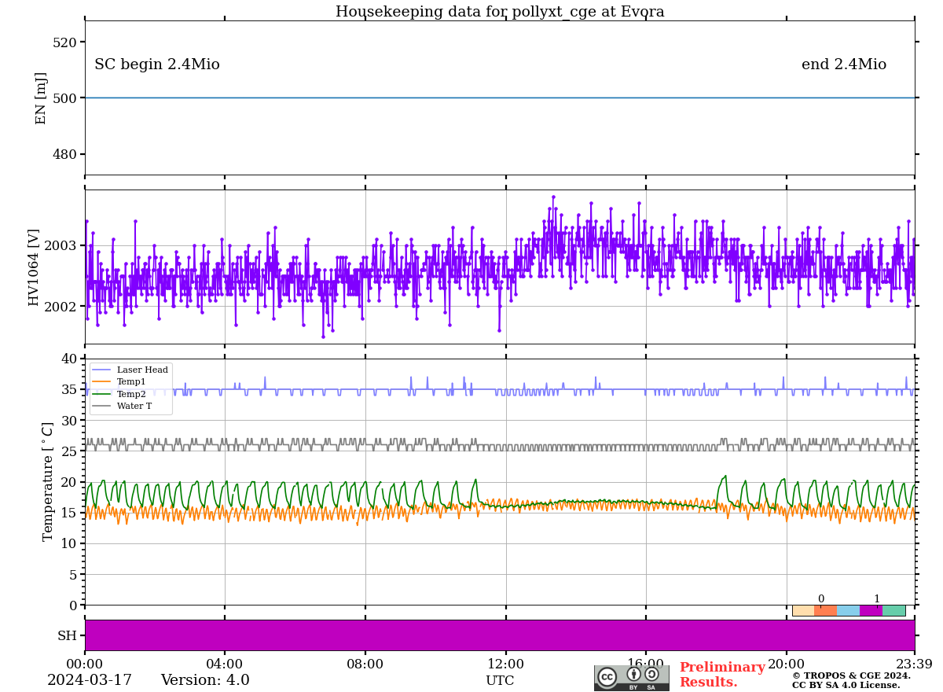Viewport: 943px width, 692px height.
Task: Click the 'CC BY SA 4.0 License.' text
Action: pos(846,685)
